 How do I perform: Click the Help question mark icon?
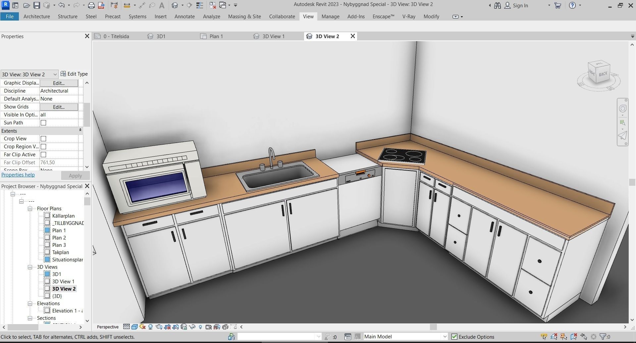(572, 5)
